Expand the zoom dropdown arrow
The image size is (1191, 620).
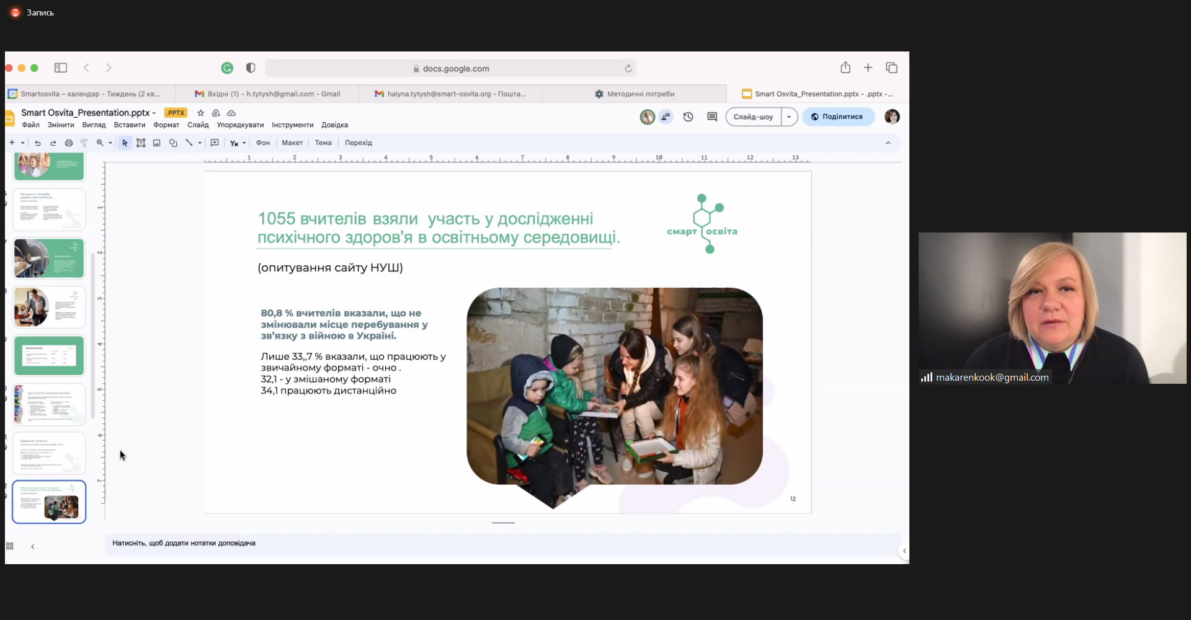tap(110, 143)
